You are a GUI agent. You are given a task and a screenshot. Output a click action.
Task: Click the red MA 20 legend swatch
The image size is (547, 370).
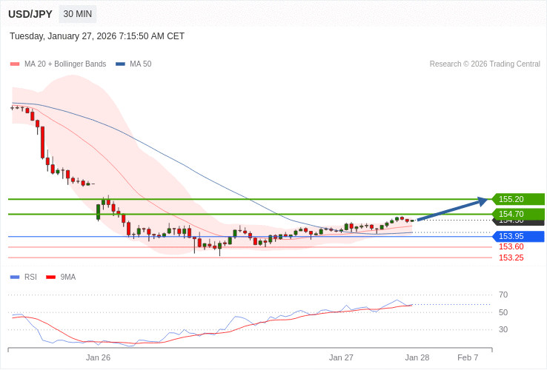coord(15,64)
